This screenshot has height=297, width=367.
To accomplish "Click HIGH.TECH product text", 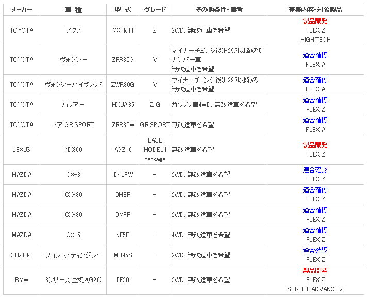I will pos(315,40).
